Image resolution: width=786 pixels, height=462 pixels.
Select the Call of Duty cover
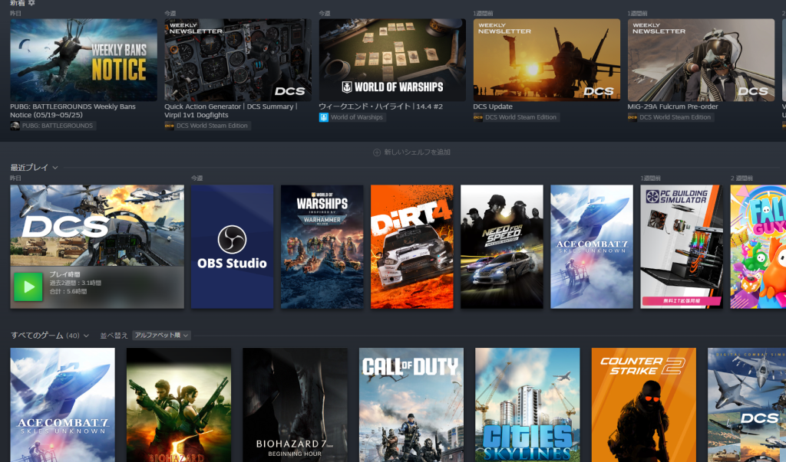pyautogui.click(x=411, y=405)
